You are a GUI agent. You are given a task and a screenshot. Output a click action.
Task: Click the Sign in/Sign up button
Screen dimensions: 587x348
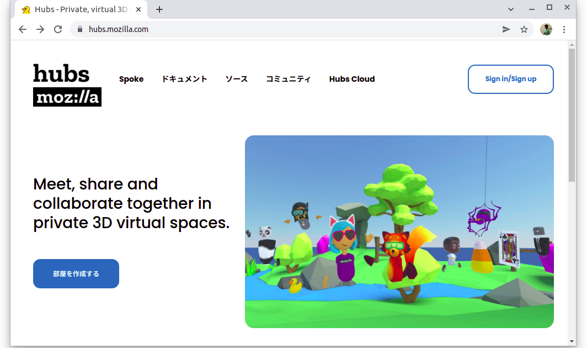[511, 79]
